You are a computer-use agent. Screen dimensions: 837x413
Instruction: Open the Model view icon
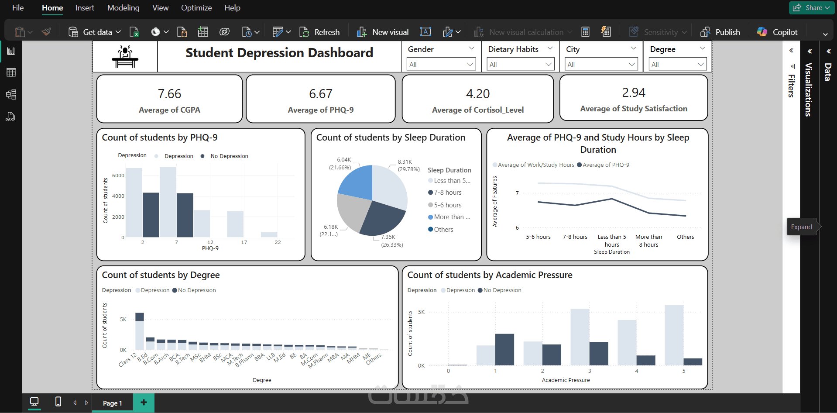11,94
